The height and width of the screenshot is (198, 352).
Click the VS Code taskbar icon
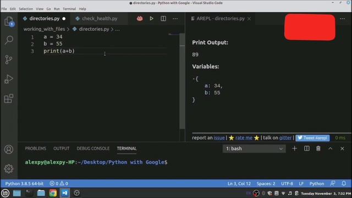[65, 193]
